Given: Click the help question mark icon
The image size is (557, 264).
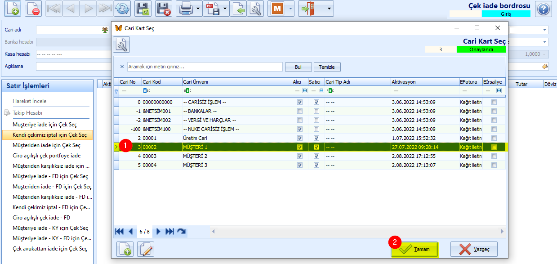Looking at the screenshot, I should coord(544,9).
